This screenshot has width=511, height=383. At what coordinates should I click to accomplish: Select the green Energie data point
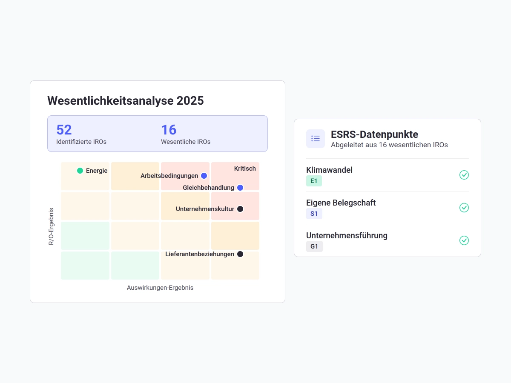pyautogui.click(x=80, y=171)
